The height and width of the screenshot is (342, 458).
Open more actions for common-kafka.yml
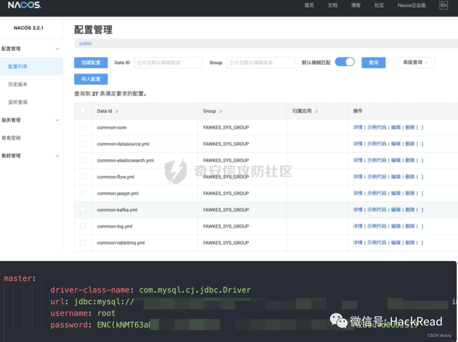(422, 210)
